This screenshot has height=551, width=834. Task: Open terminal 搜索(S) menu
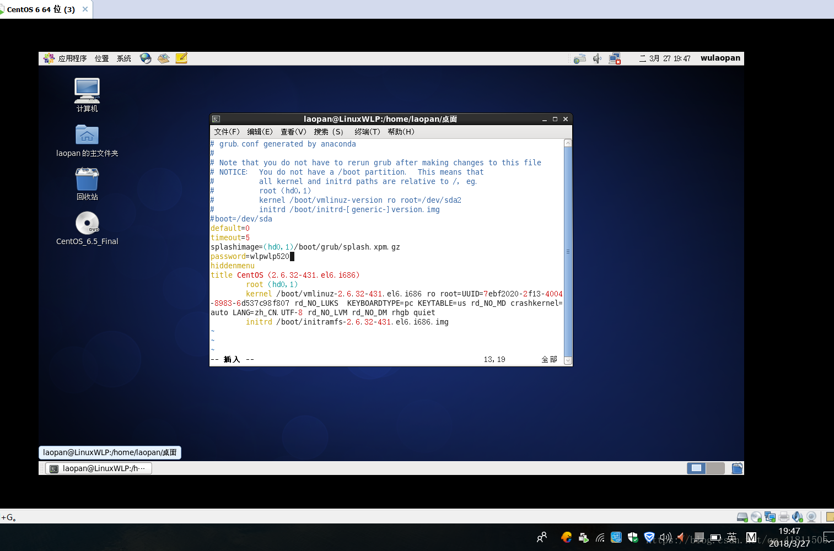329,132
